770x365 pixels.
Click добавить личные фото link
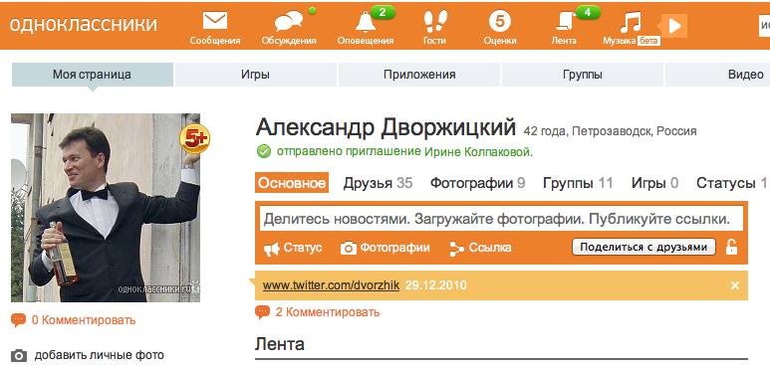pyautogui.click(x=100, y=355)
